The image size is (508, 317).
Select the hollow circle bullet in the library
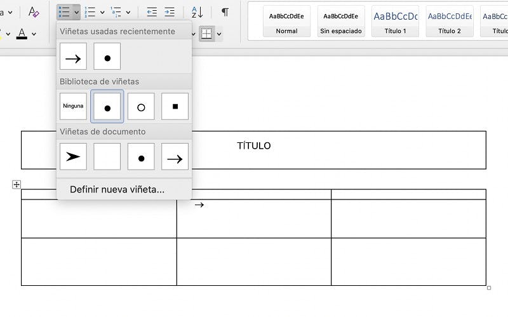141,106
